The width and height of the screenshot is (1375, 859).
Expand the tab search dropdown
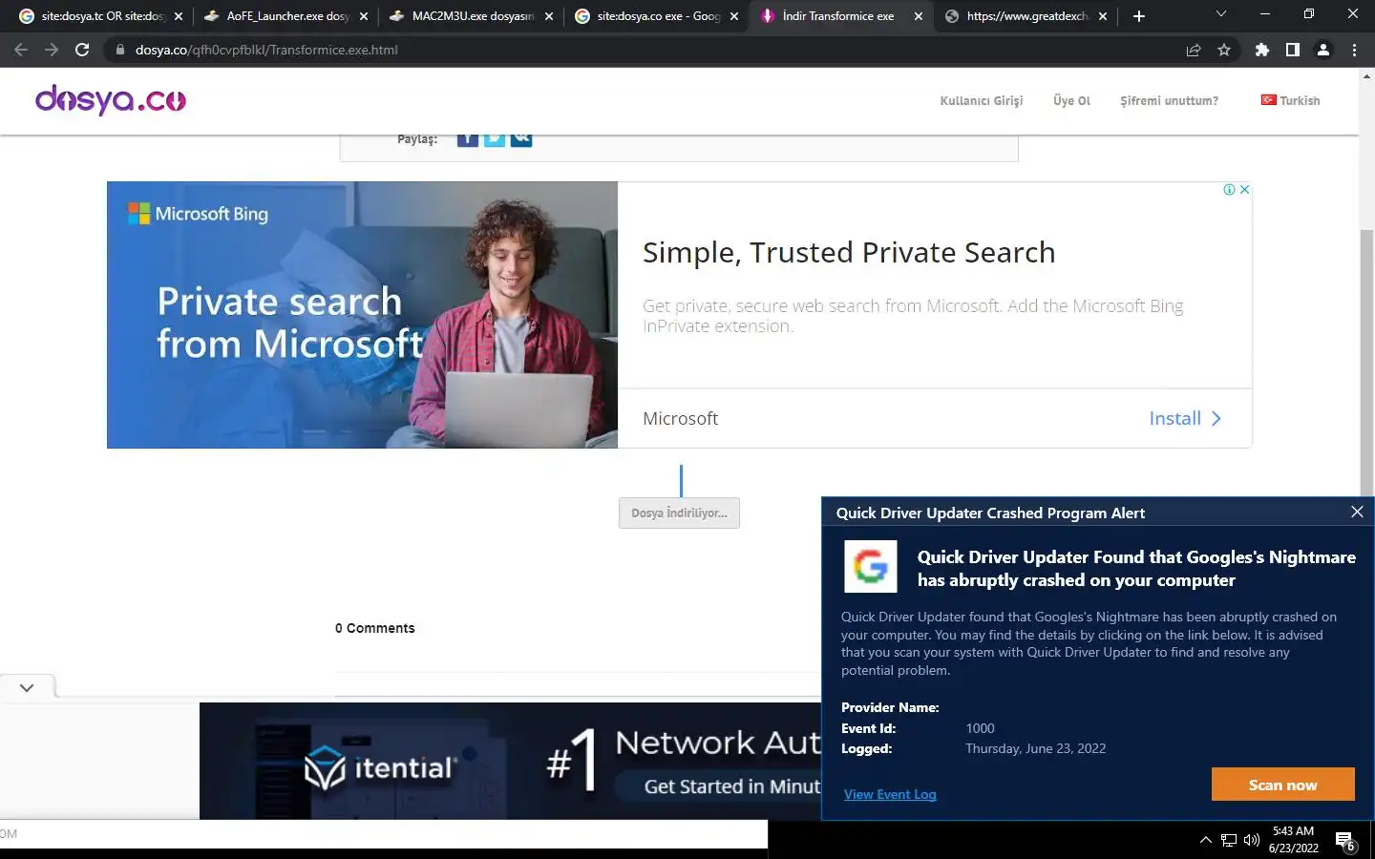coord(1220,14)
